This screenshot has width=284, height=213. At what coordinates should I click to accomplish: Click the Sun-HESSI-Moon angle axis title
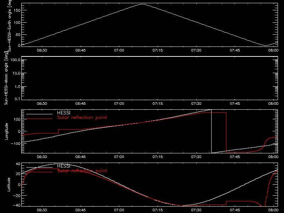tap(6, 78)
